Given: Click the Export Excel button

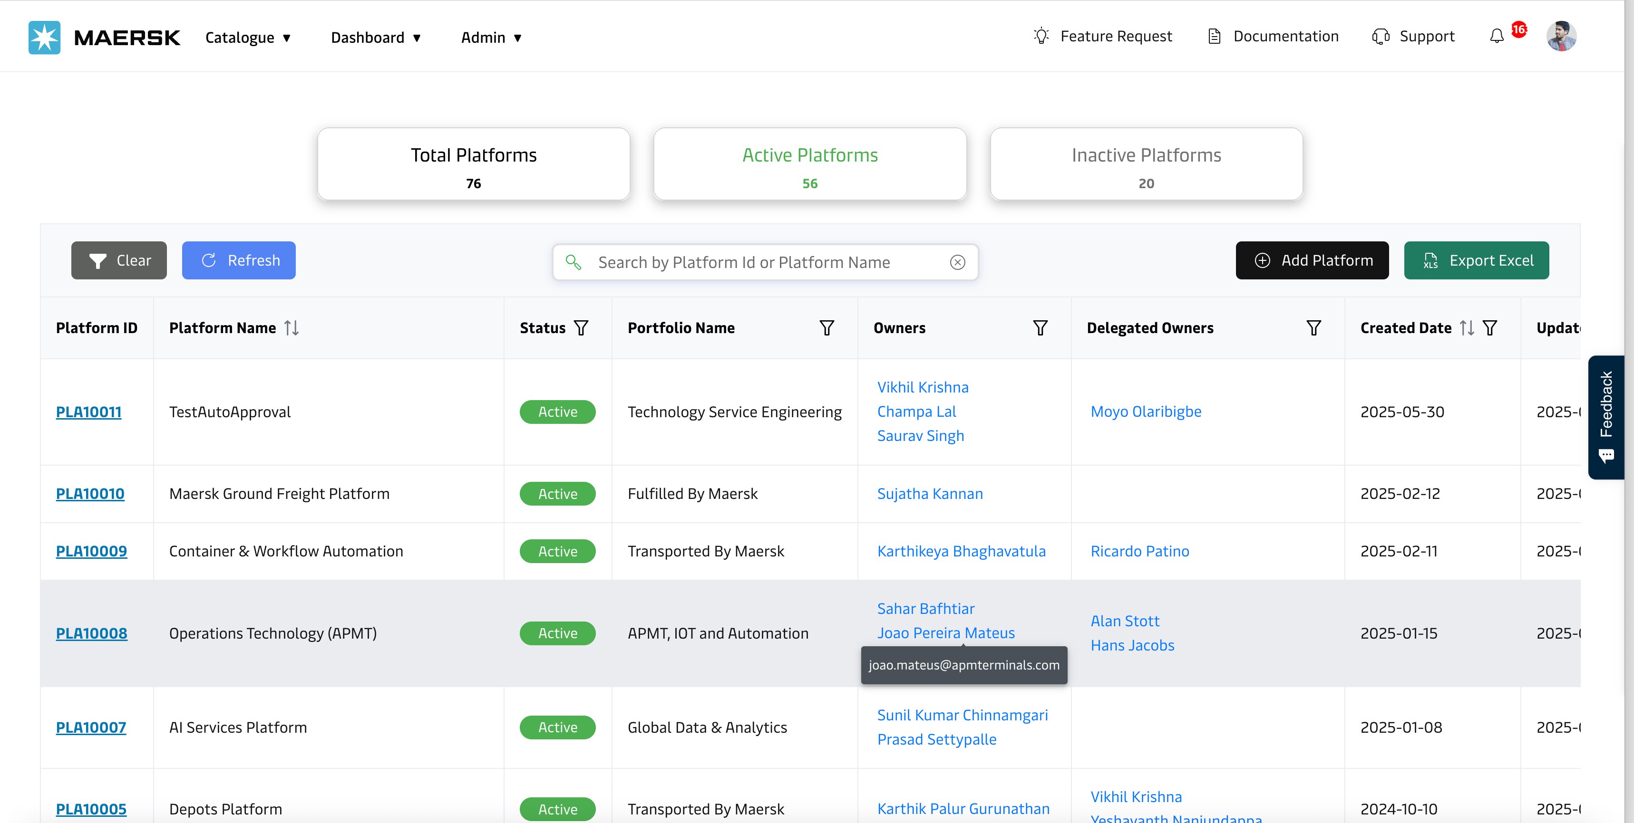Looking at the screenshot, I should (1476, 260).
